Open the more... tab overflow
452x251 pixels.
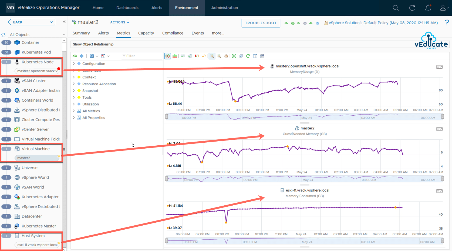218,33
